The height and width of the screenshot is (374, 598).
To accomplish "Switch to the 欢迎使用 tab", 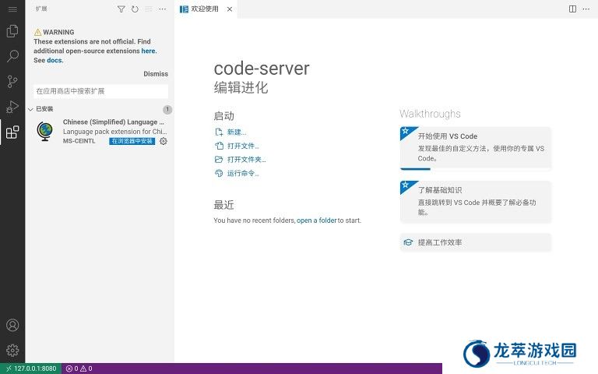I will pos(206,9).
